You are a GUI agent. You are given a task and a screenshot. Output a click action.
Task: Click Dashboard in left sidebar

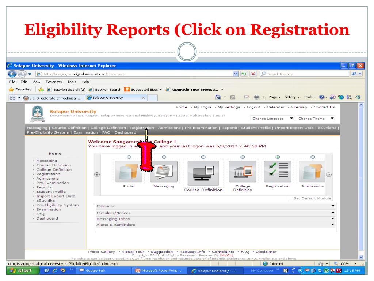coord(47,218)
